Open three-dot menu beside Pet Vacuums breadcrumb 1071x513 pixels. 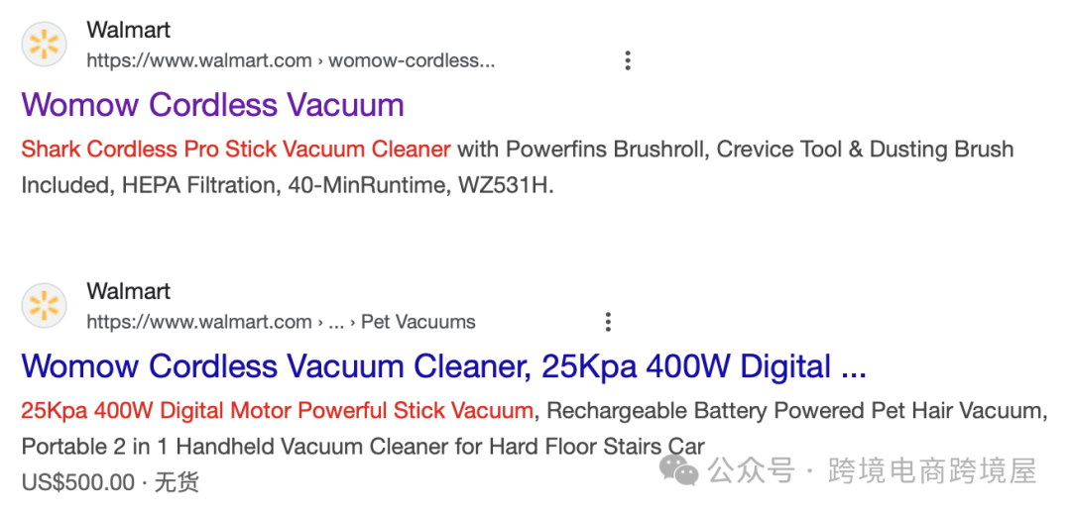[608, 322]
